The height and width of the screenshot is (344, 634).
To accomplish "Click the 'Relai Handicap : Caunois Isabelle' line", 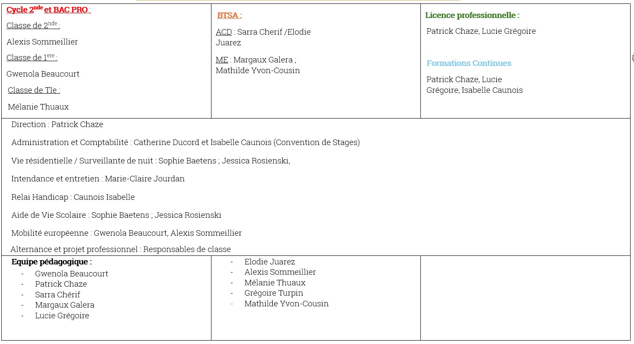I will pos(73,197).
